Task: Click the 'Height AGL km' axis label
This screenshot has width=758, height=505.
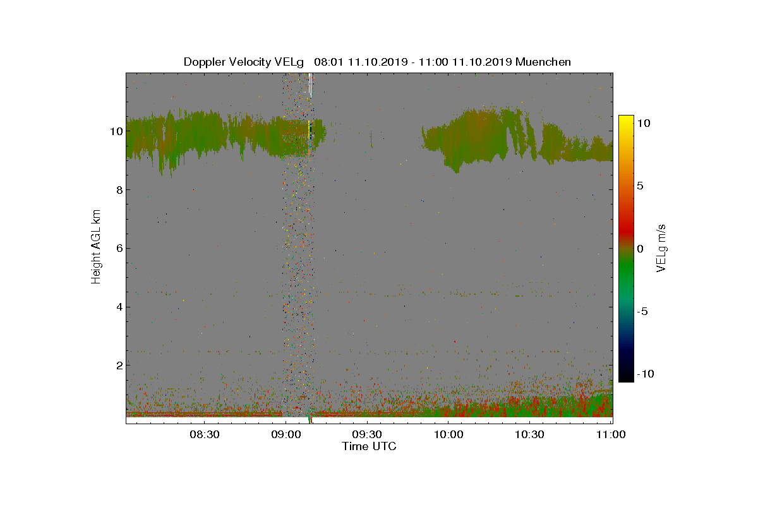Action: pyautogui.click(x=96, y=247)
